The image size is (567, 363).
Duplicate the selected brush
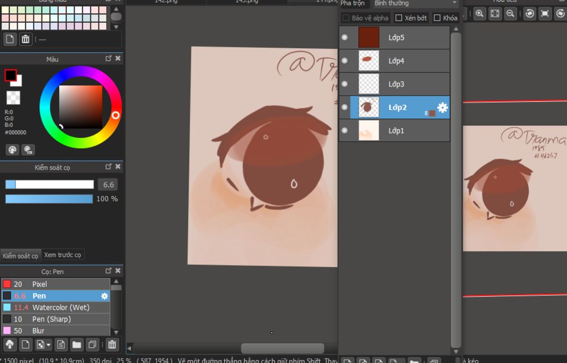[x=92, y=344]
